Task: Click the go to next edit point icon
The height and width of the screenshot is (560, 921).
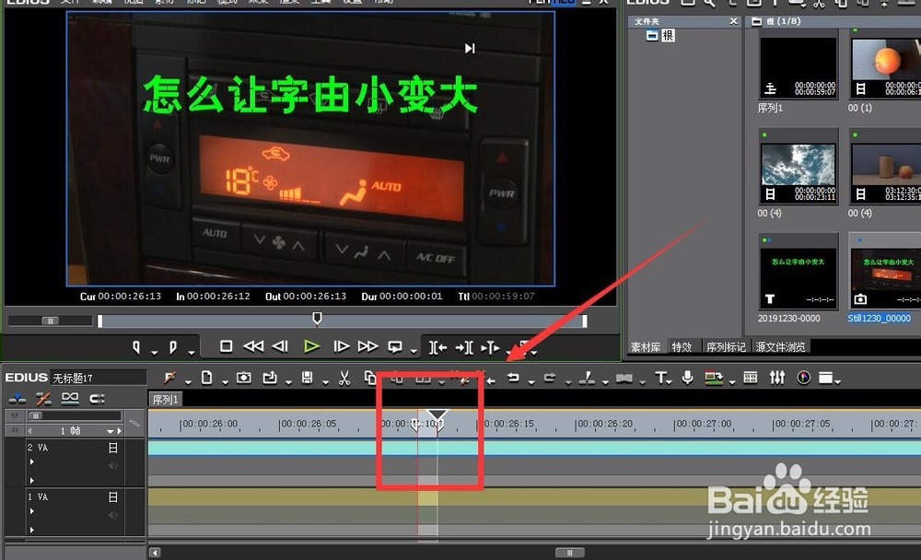Action: tap(464, 348)
